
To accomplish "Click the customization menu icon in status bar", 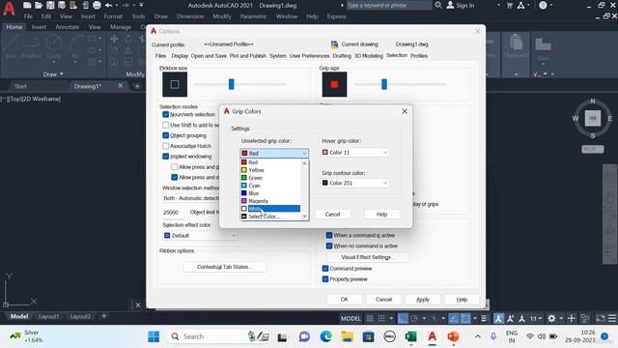I will click(612, 318).
